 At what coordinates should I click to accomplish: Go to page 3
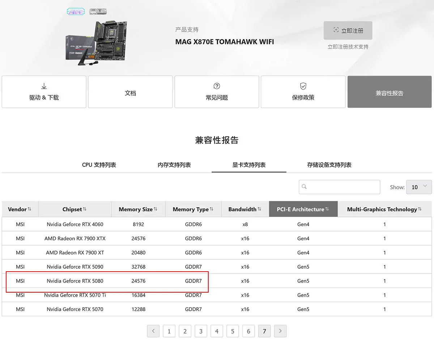[x=201, y=331]
